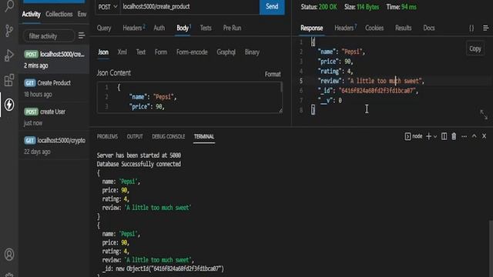
Task: Open the Docs tab
Action: 429,28
